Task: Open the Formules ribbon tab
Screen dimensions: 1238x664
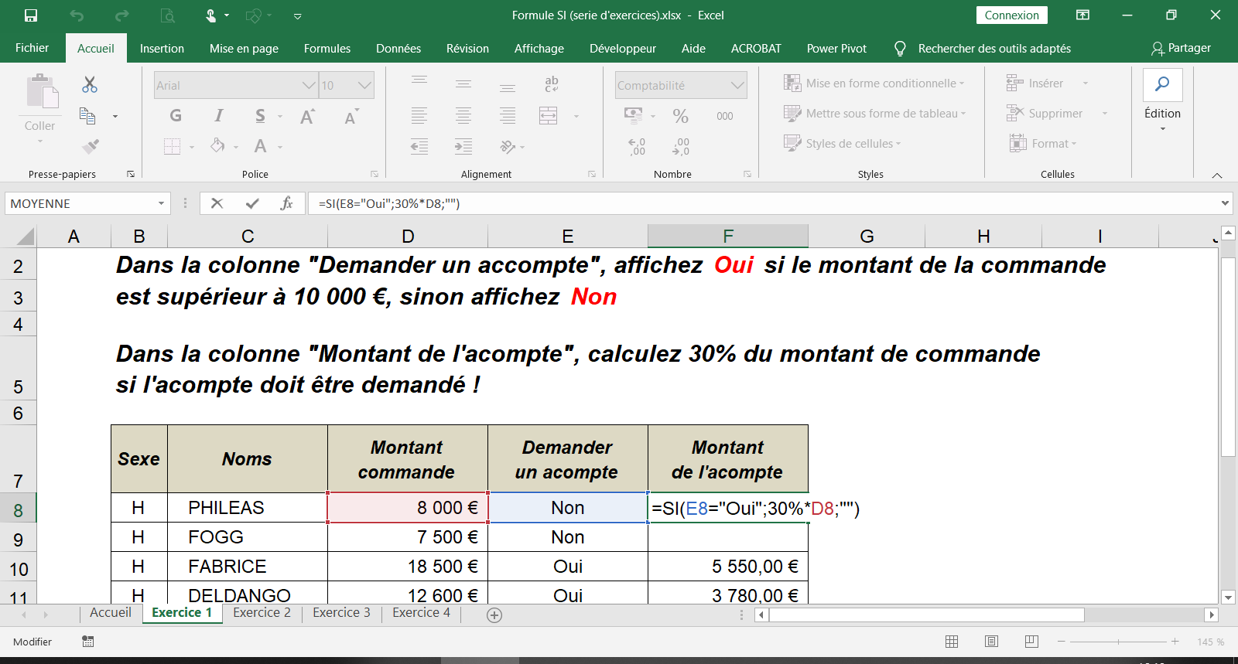Action: tap(327, 48)
